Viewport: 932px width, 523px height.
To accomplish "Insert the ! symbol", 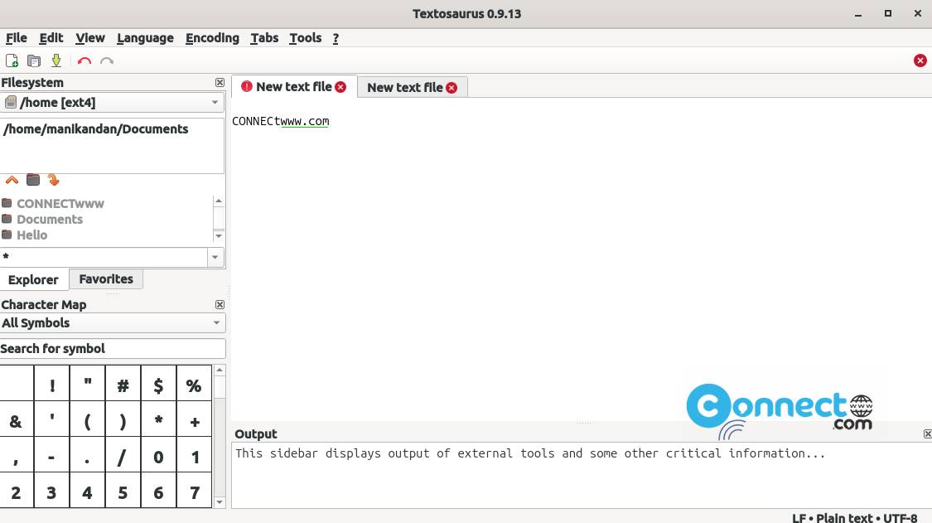I will (x=51, y=384).
